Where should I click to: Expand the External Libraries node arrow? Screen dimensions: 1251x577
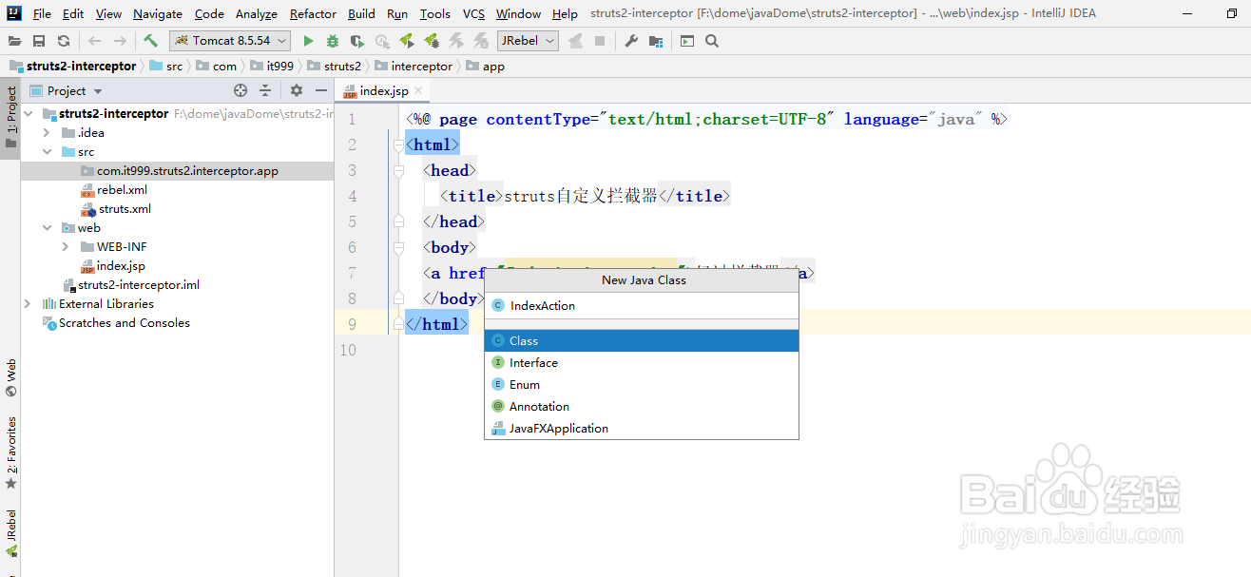[x=29, y=304]
